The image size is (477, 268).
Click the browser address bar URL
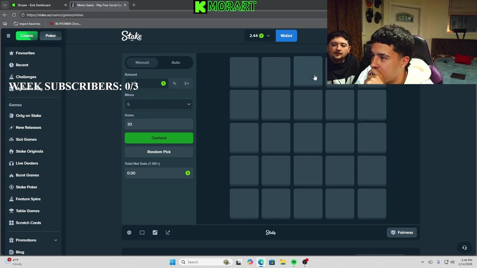55,15
